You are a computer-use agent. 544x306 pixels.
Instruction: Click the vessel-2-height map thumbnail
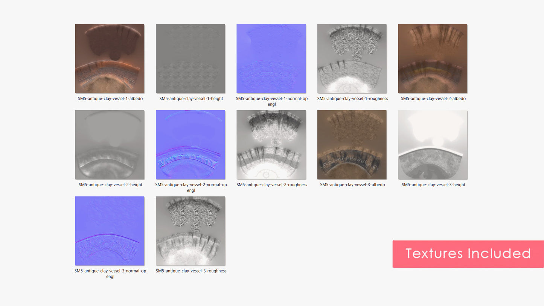pos(110,145)
